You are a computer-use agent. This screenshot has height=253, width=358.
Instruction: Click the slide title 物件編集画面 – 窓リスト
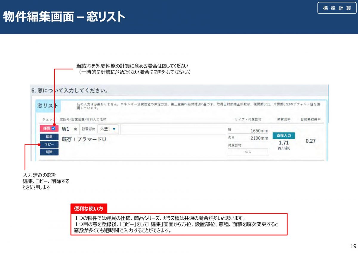64,17
